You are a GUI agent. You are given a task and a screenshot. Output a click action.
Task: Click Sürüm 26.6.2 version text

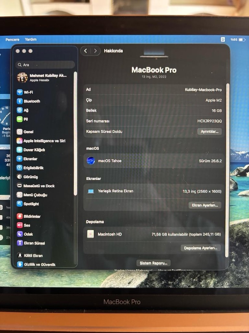210,161
